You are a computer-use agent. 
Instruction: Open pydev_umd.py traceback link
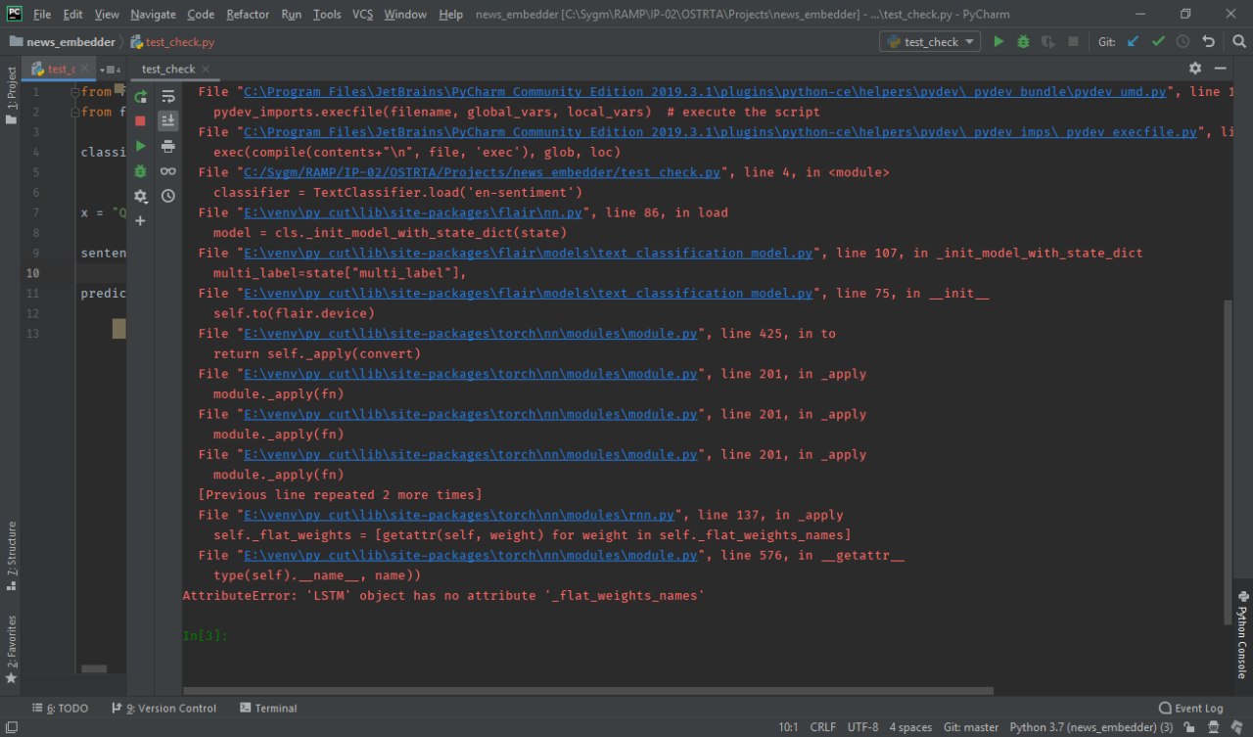click(704, 91)
